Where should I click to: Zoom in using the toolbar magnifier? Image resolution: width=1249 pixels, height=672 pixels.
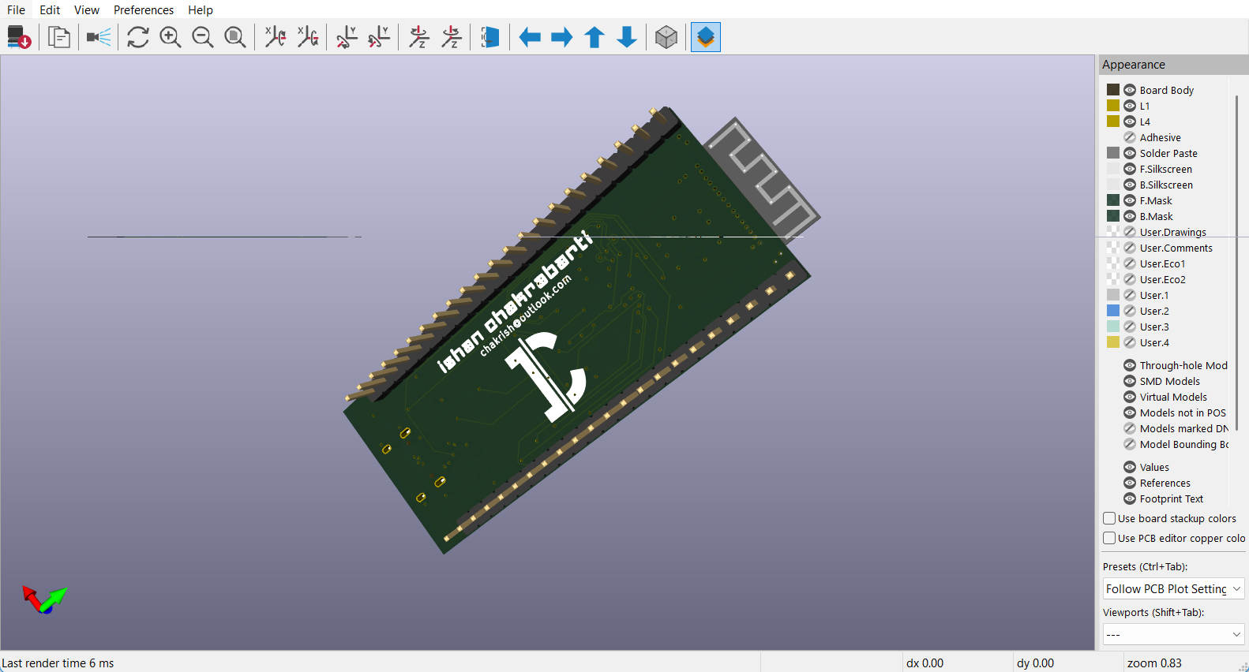(x=171, y=37)
